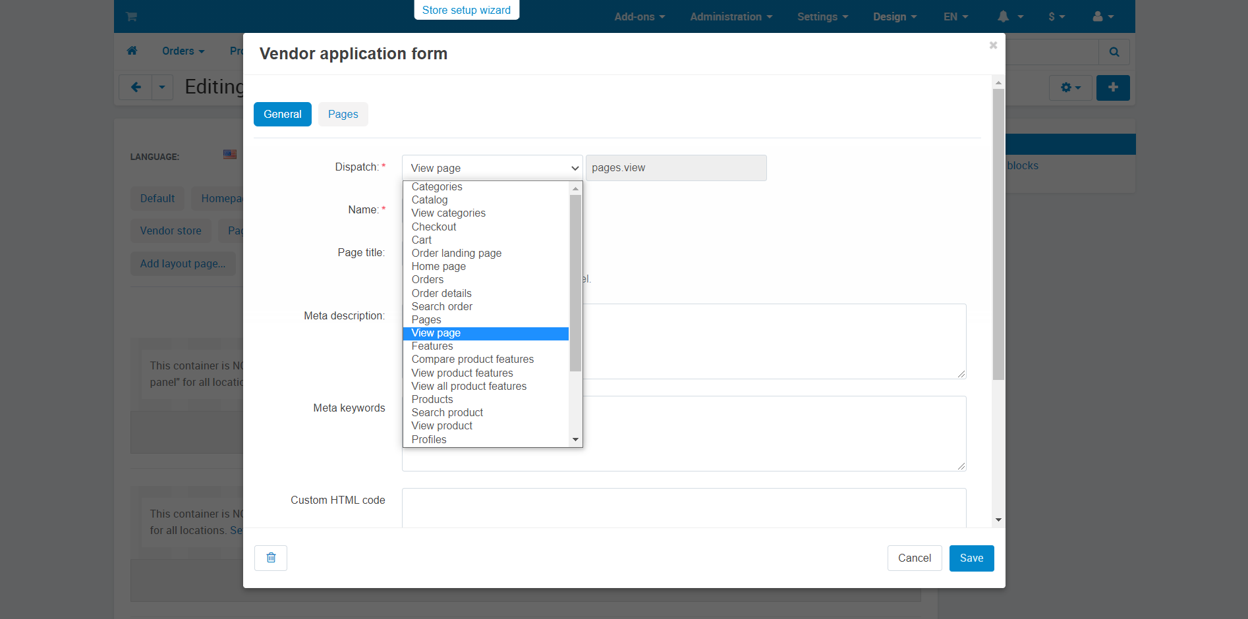Click the back arrow button
This screenshot has width=1248, height=619.
(x=136, y=87)
